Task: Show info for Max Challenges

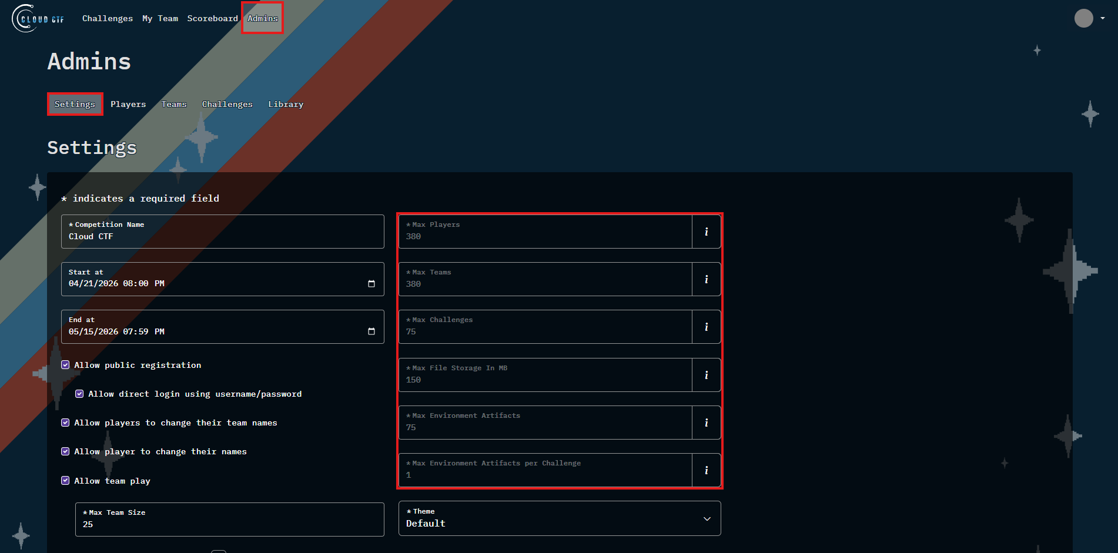Action: click(706, 327)
